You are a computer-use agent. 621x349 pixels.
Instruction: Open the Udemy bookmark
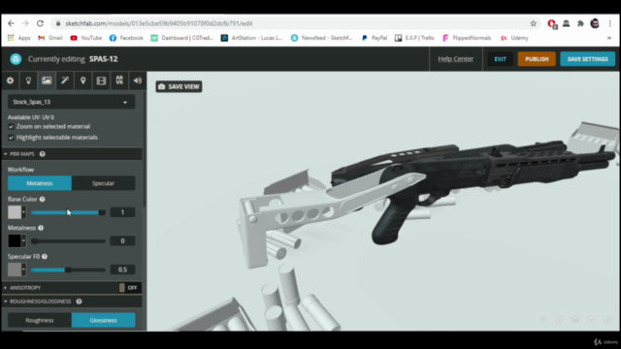514,38
